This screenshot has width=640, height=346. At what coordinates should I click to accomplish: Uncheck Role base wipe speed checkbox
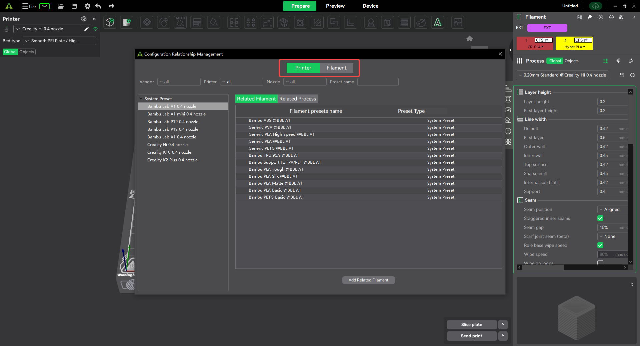[600, 245]
